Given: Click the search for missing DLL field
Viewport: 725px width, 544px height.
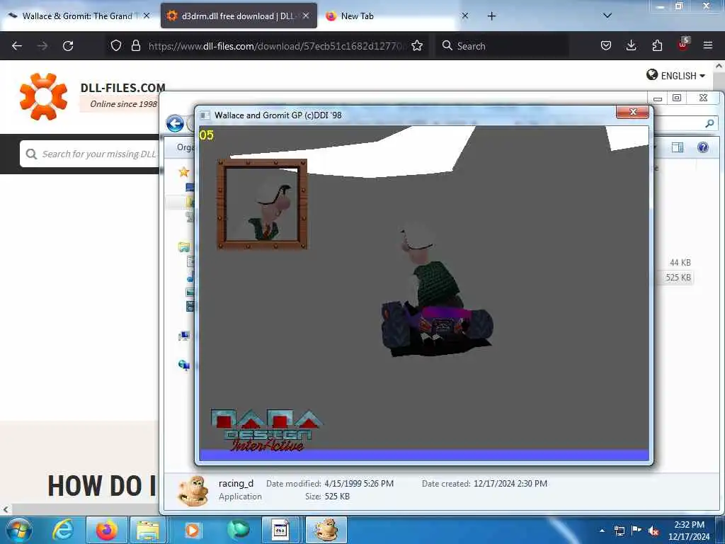Looking at the screenshot, I should pyautogui.click(x=90, y=154).
